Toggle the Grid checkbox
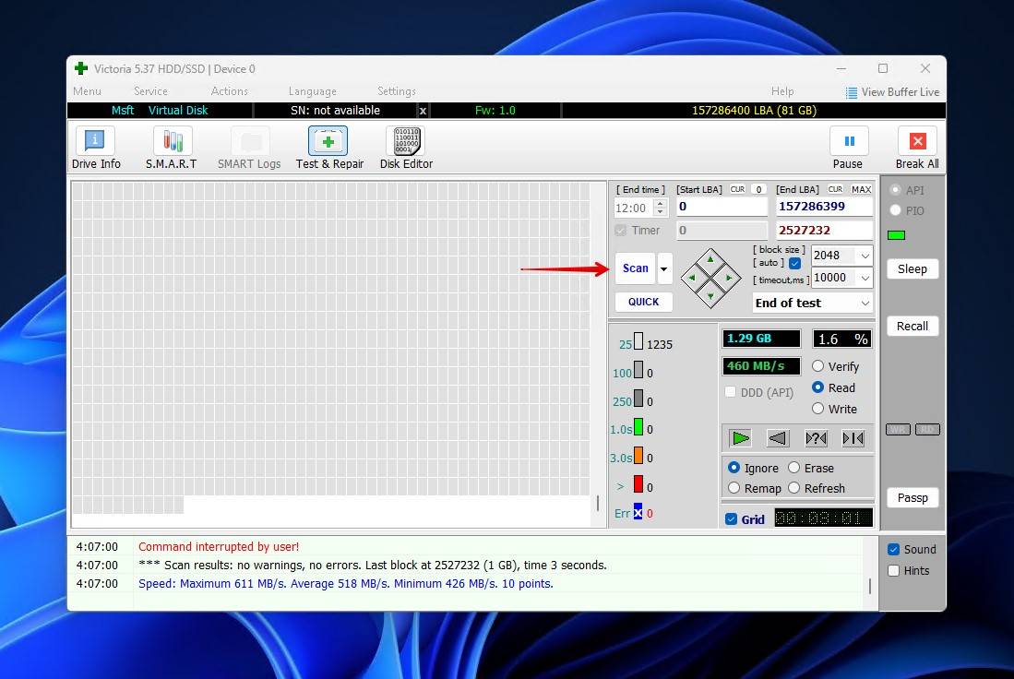1014x679 pixels. [x=732, y=519]
